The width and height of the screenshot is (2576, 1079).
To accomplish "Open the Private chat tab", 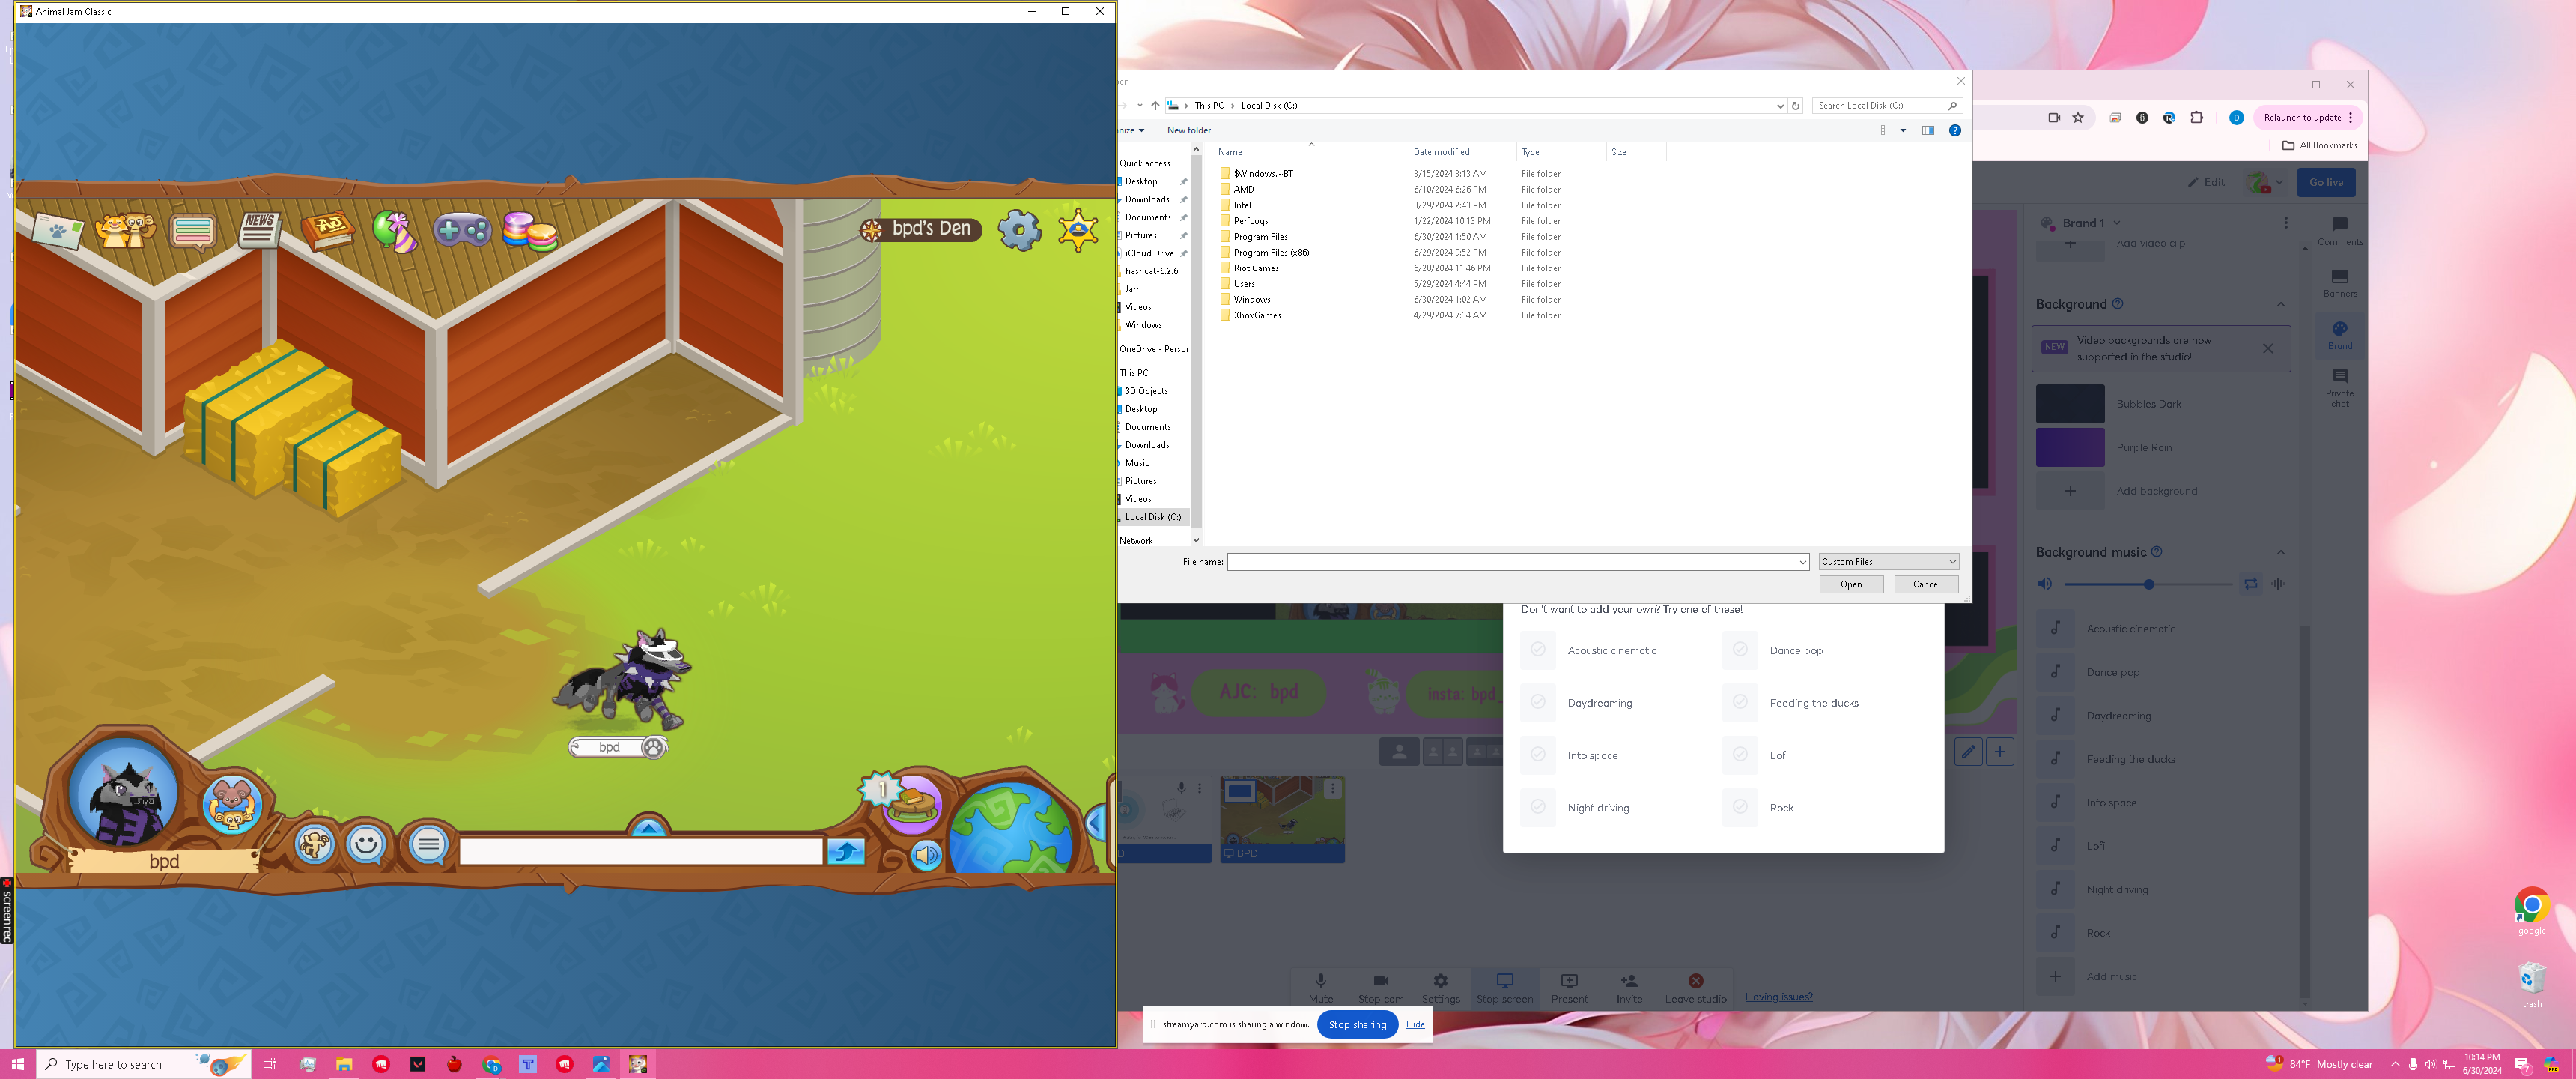I will 2339,387.
